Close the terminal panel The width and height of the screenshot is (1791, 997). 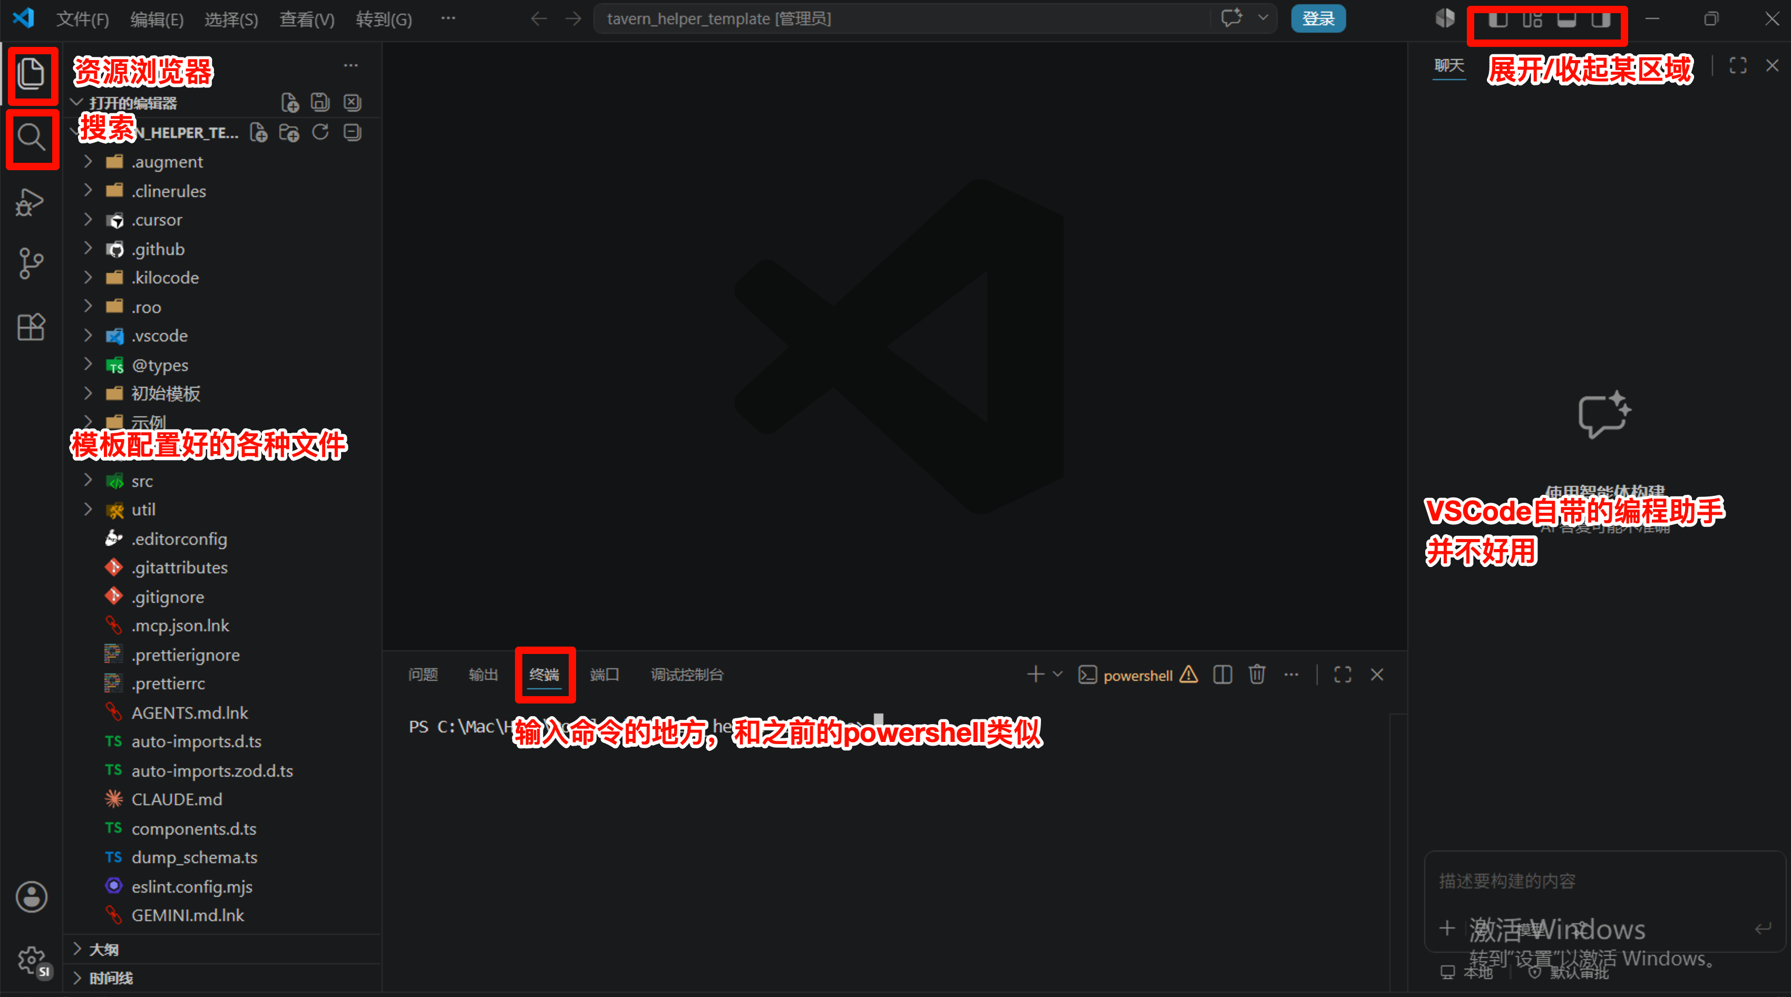click(1377, 675)
